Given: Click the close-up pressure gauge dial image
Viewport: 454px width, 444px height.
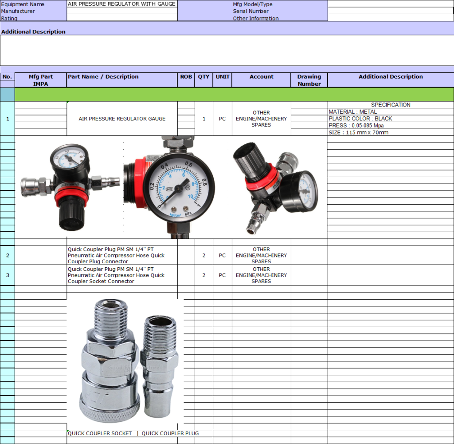Looking at the screenshot, I should pos(176,186).
